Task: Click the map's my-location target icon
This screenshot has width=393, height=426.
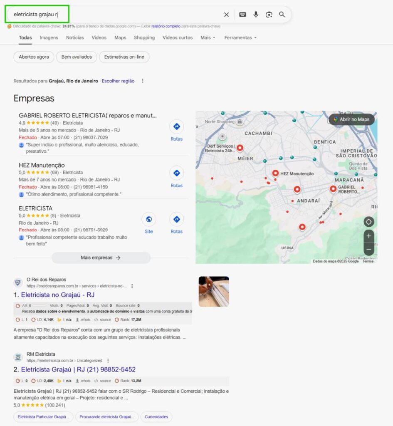Action: point(368,222)
